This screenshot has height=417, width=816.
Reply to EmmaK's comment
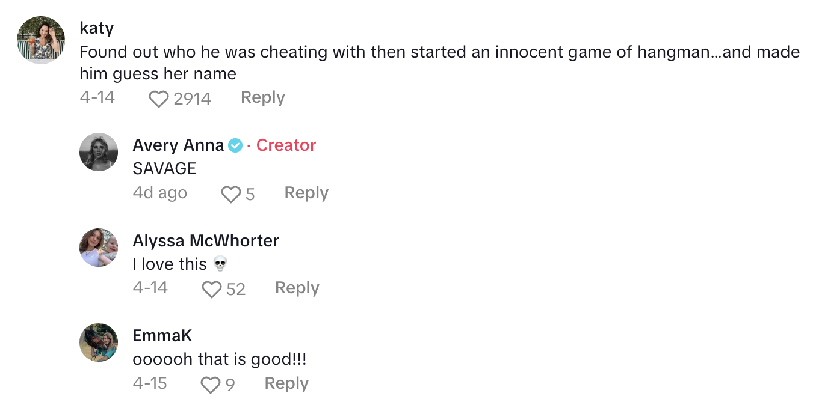point(286,383)
